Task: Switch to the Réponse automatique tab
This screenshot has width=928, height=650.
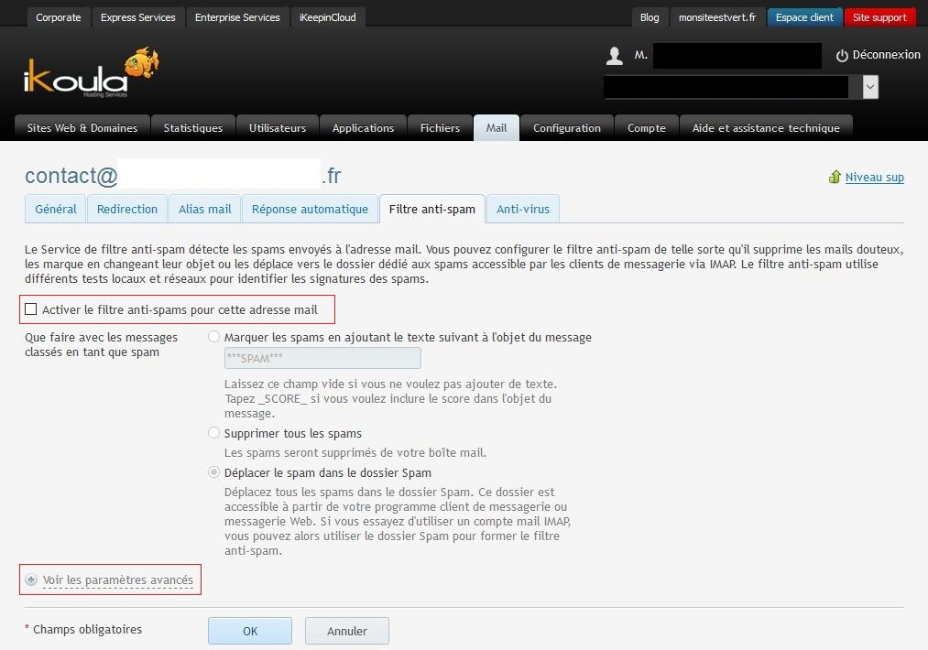Action: point(310,209)
